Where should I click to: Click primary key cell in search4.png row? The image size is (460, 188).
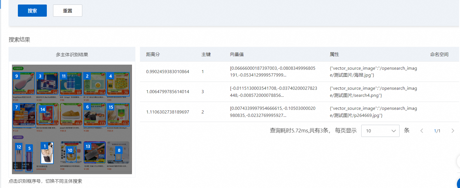coord(203,92)
